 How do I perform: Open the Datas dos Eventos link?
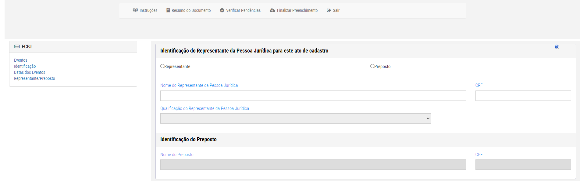coord(30,72)
